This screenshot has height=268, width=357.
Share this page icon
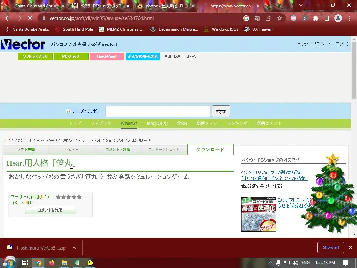pyautogui.click(x=268, y=18)
